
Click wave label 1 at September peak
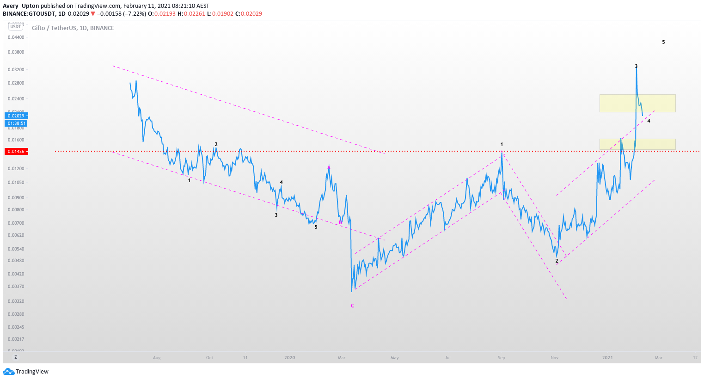coord(502,145)
